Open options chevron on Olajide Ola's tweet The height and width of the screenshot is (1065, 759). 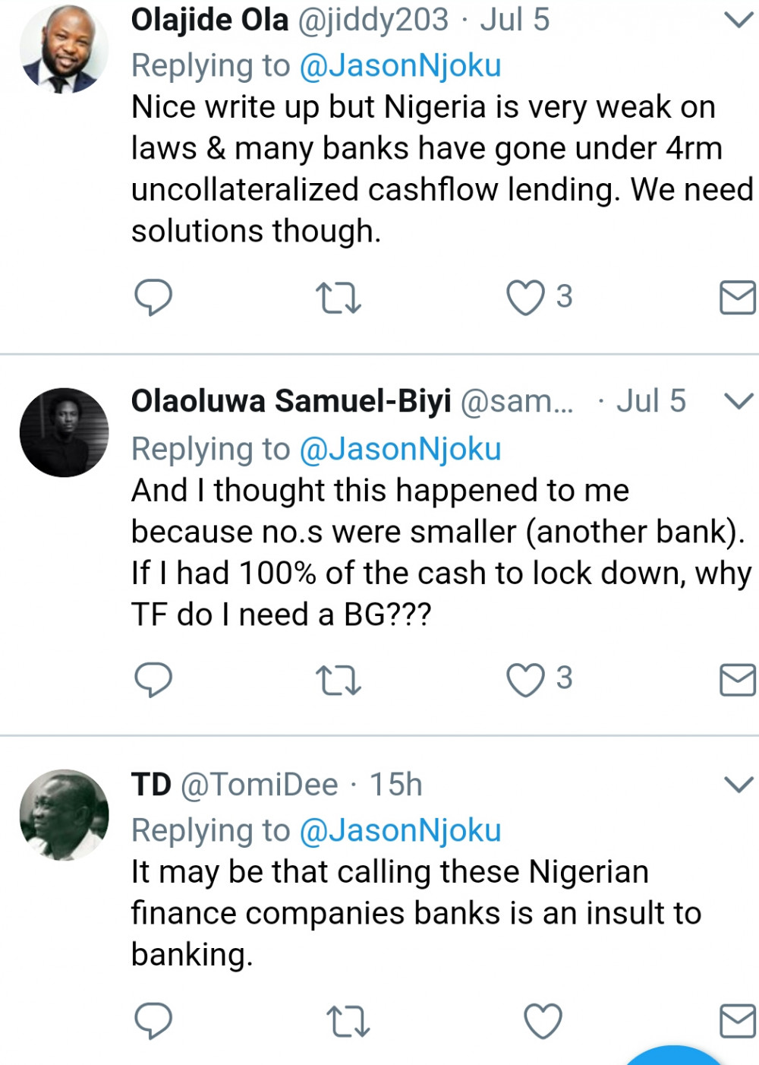tap(739, 20)
